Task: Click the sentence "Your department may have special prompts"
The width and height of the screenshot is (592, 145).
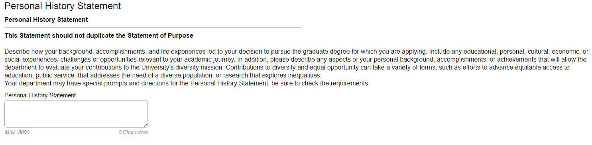Action: (x=187, y=83)
